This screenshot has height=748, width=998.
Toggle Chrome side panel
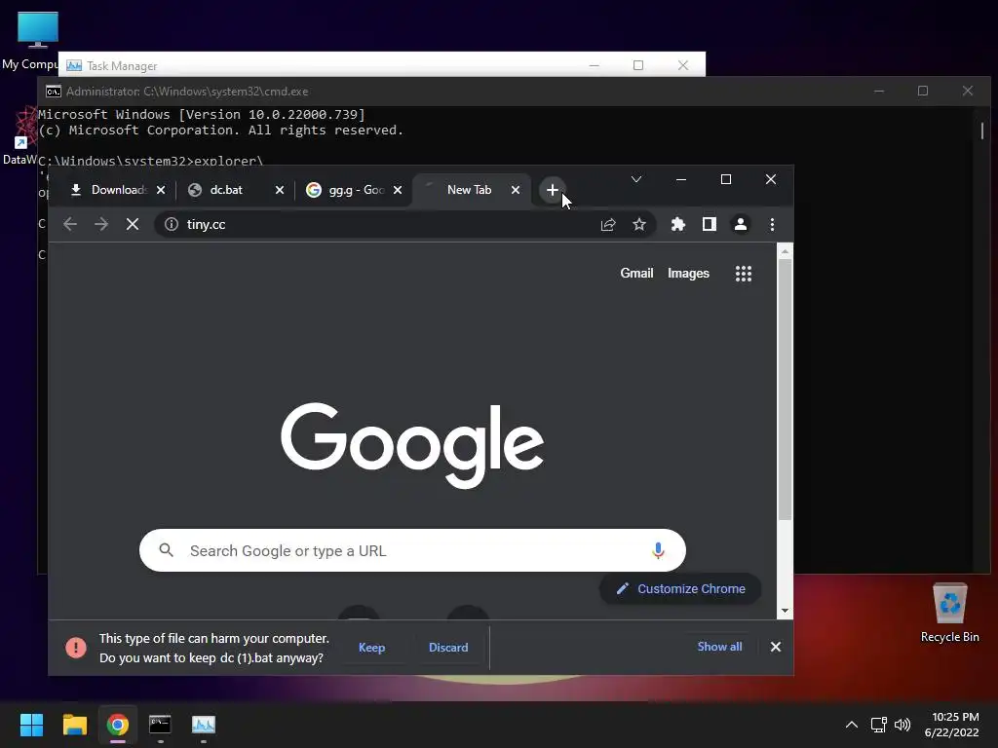710,225
